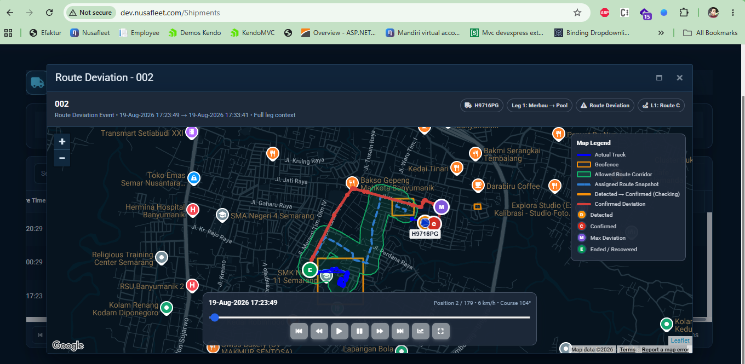Click the Detected legend entry
Image resolution: width=745 pixels, height=364 pixels.
tap(595, 215)
